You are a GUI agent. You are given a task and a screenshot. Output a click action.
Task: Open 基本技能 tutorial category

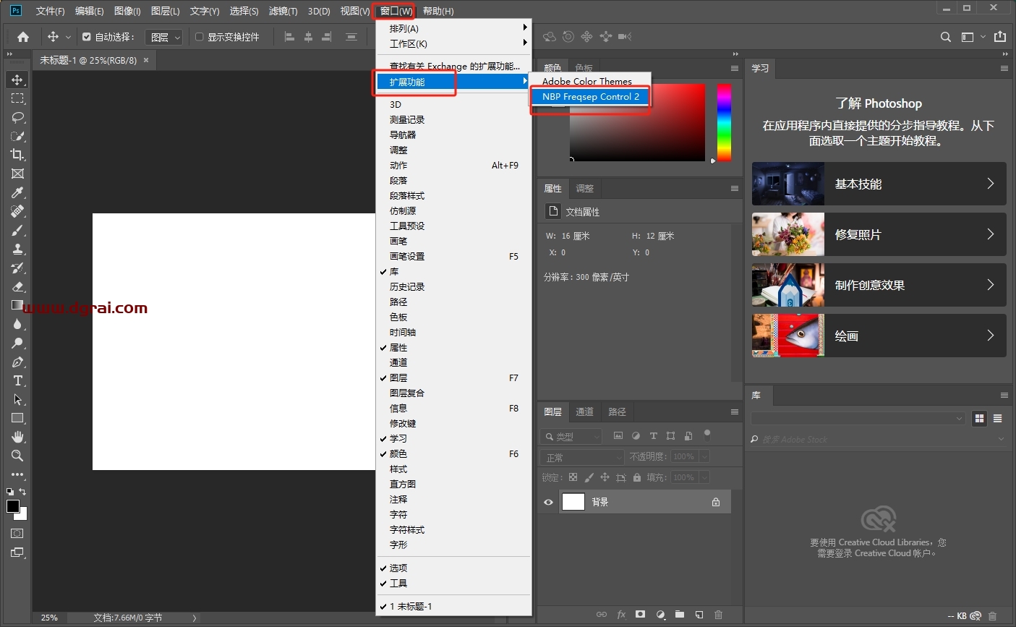tap(879, 184)
